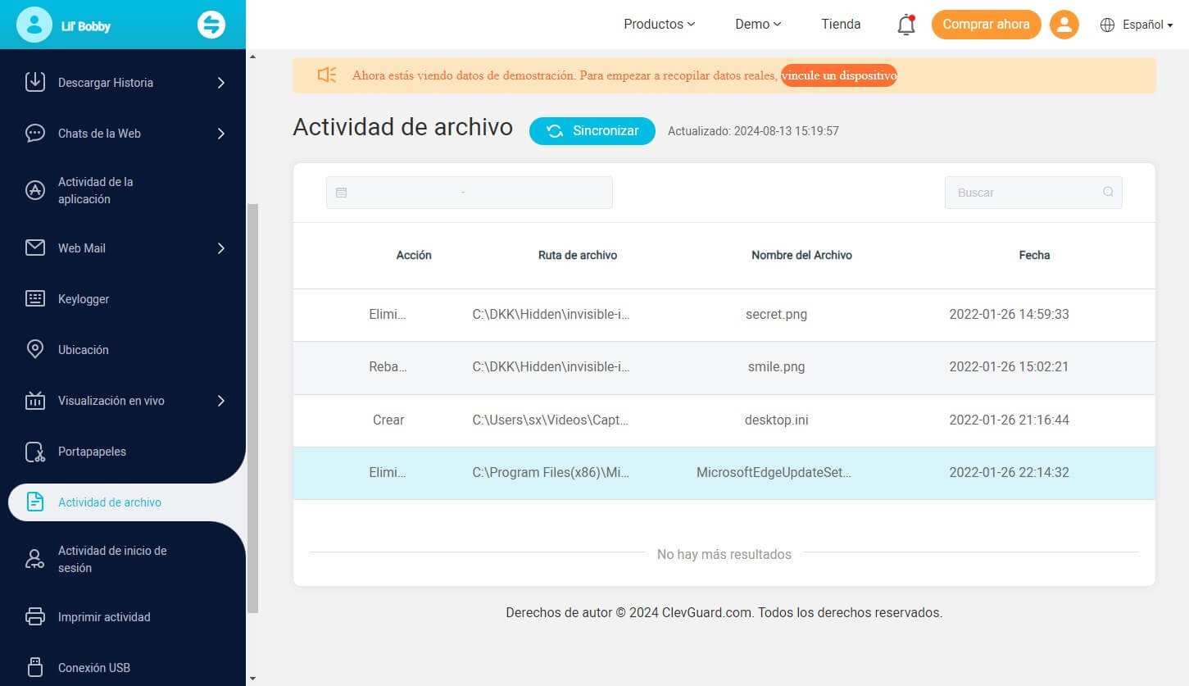Expand Chats de la Web submenu arrow
Viewport: 1189px width, 686px height.
pos(221,133)
